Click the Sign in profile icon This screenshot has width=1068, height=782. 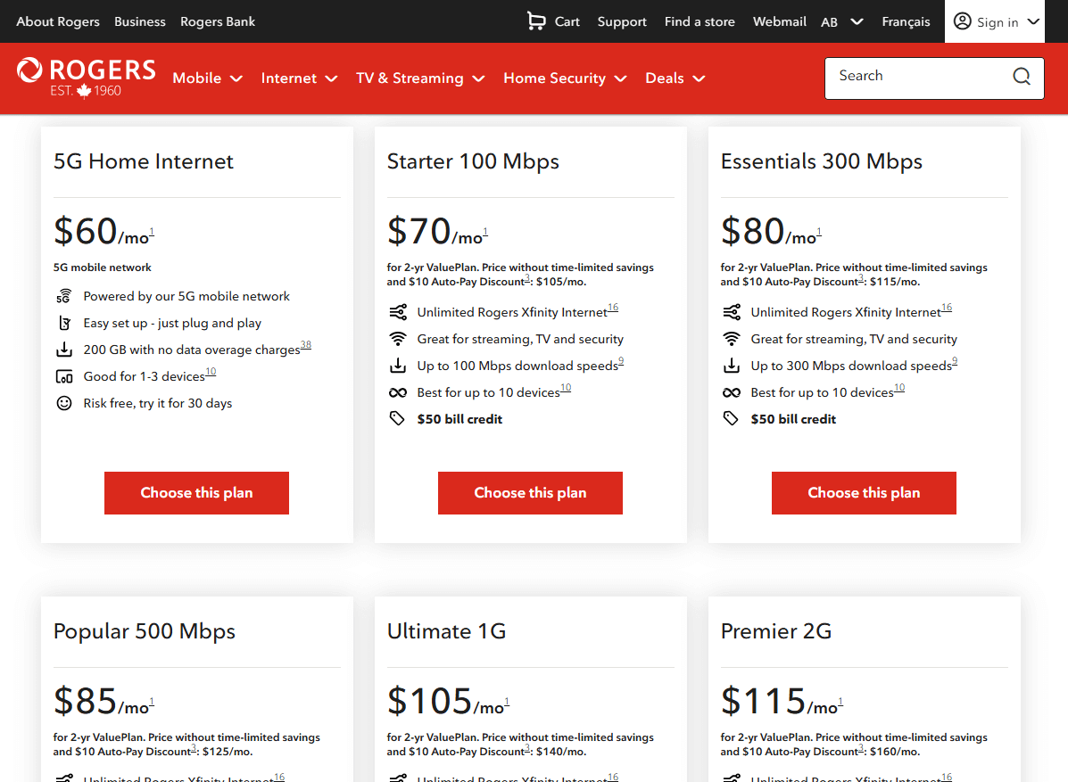point(962,21)
